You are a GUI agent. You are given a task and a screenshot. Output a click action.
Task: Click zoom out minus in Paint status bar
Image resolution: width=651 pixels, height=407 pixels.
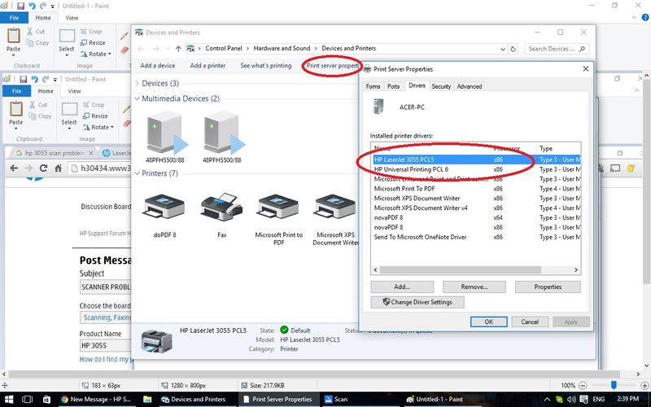[583, 385]
